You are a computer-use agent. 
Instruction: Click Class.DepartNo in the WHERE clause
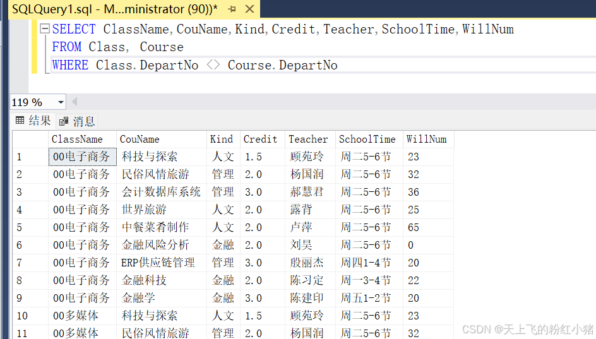(x=147, y=66)
